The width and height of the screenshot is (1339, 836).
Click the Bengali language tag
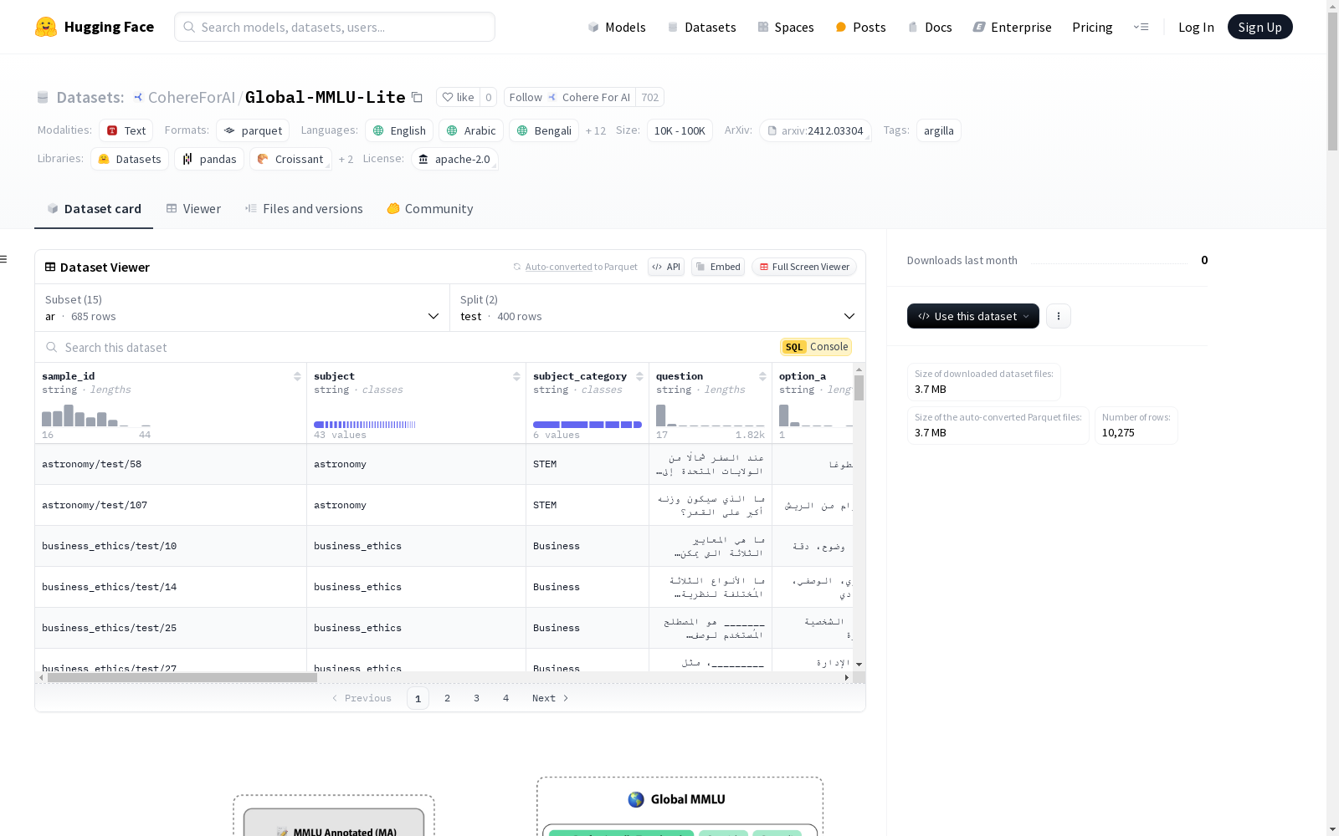click(544, 130)
